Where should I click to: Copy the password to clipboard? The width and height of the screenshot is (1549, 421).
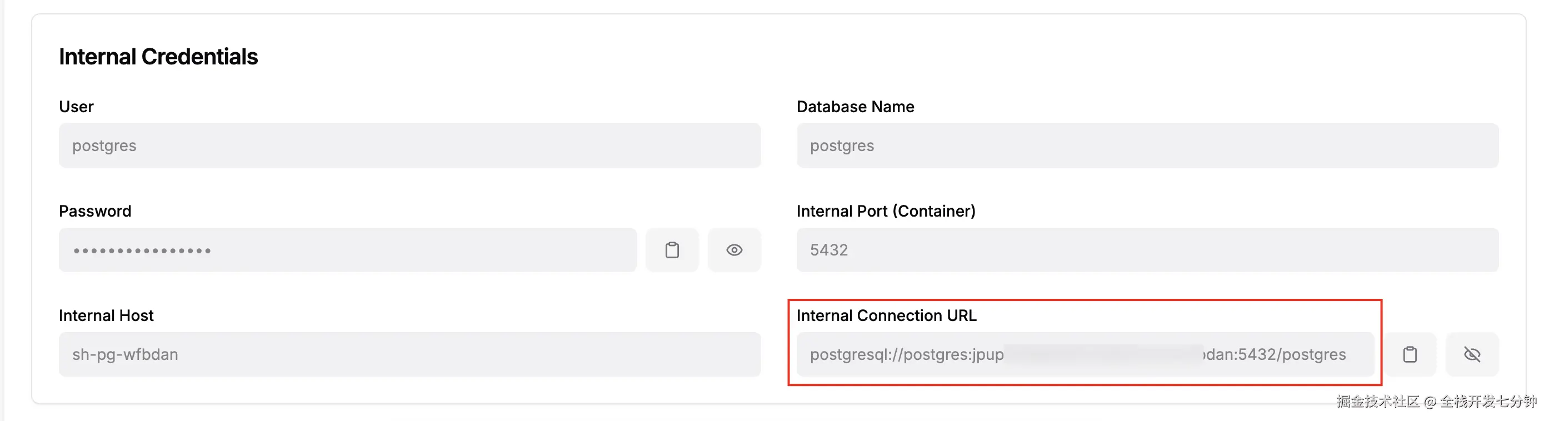(672, 249)
